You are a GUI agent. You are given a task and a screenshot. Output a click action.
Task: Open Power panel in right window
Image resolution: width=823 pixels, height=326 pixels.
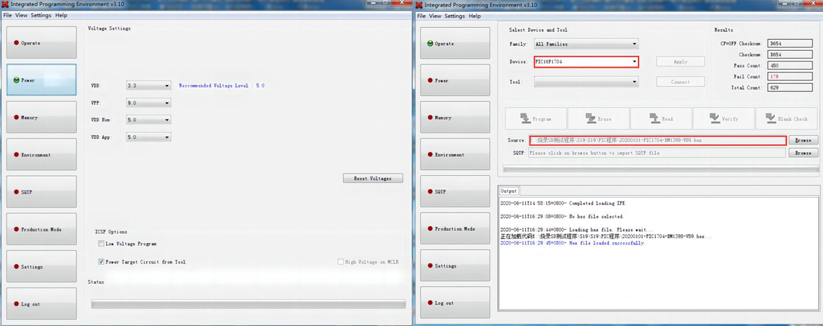[455, 80]
